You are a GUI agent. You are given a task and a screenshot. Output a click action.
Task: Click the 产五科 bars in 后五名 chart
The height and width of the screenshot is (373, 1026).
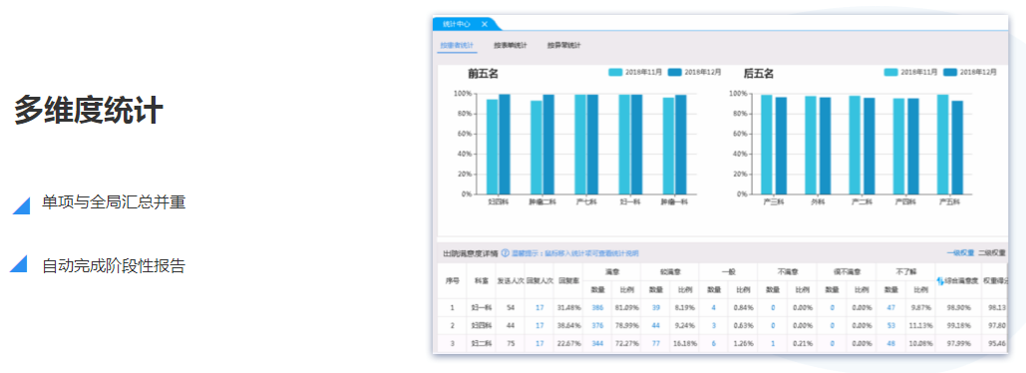950,145
